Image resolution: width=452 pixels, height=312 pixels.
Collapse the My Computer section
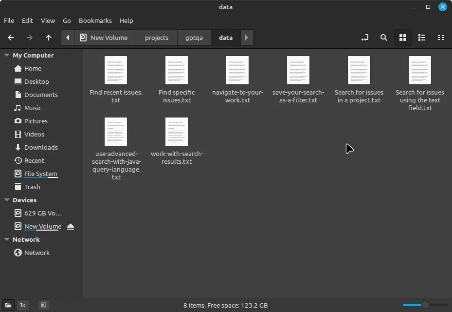(x=7, y=56)
